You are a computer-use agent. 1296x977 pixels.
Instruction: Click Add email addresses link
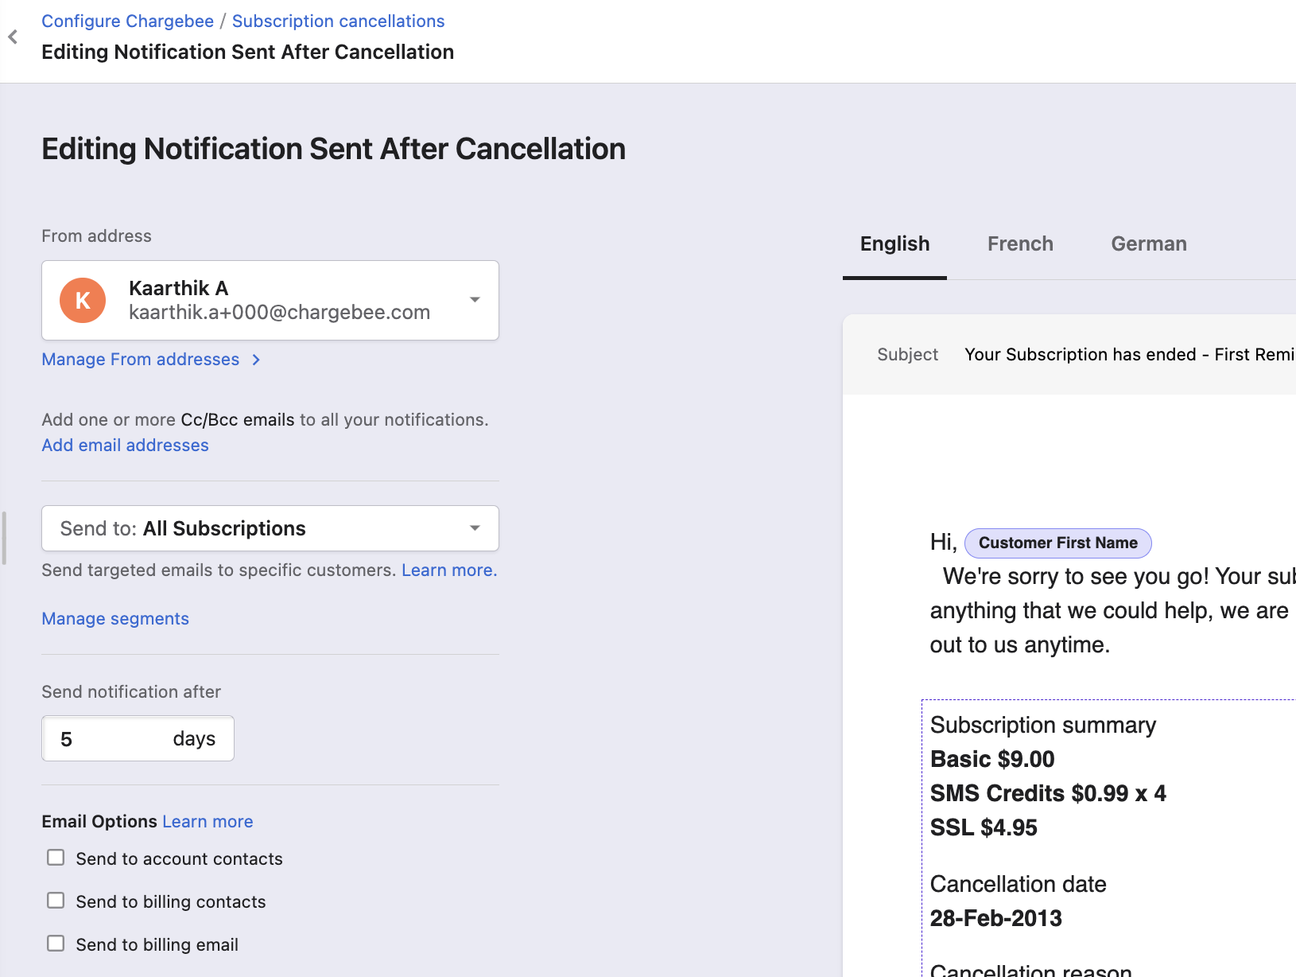[125, 446]
